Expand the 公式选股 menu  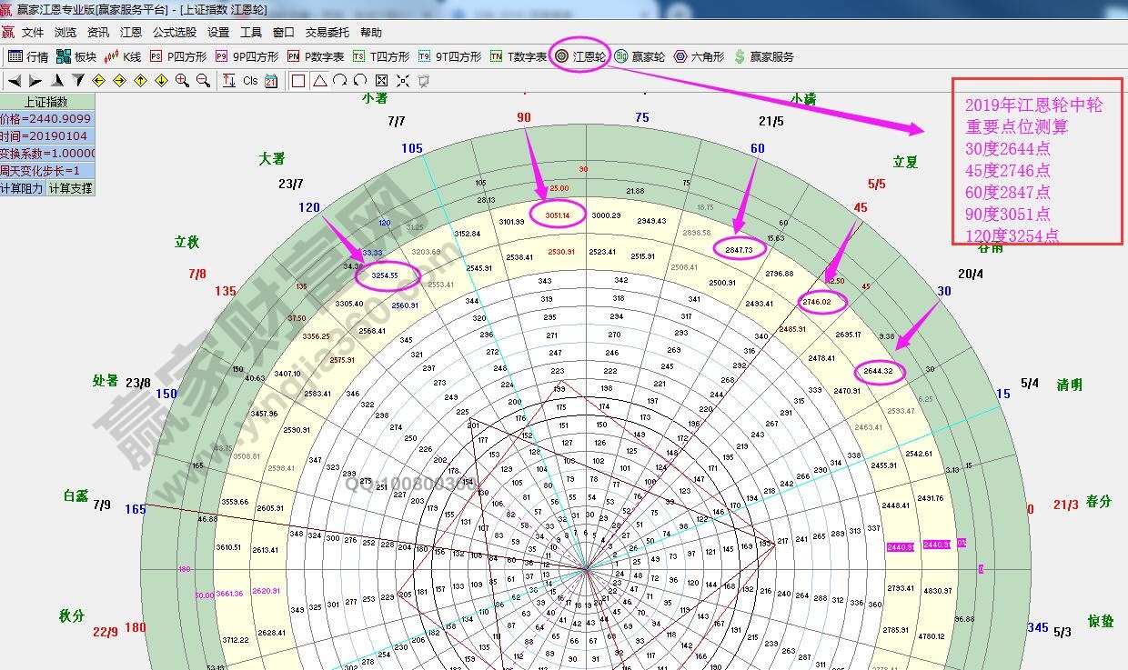coord(174,32)
